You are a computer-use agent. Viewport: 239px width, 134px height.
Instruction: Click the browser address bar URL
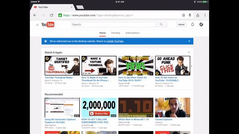point(98,15)
